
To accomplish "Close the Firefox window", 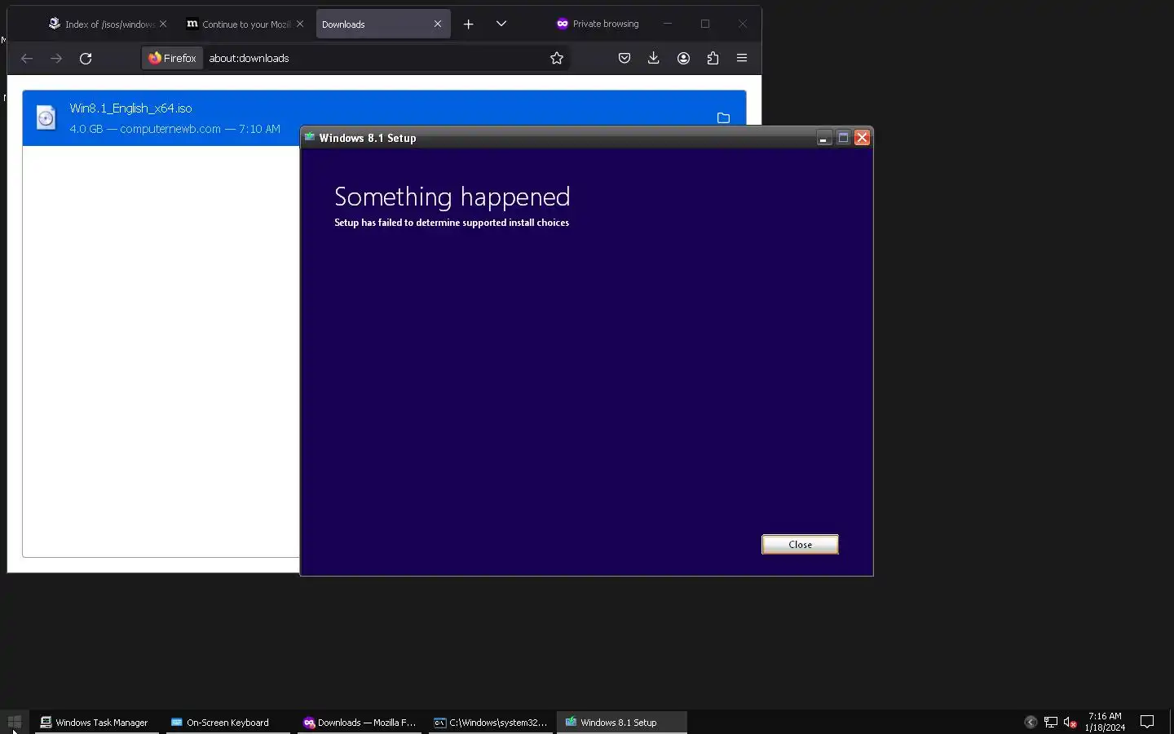I will [743, 24].
